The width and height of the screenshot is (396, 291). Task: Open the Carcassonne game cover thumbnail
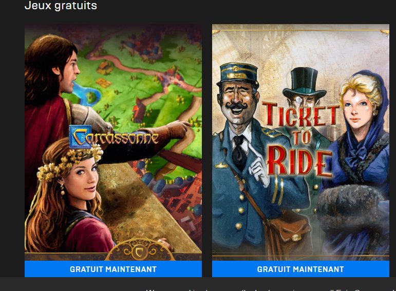[113, 142]
